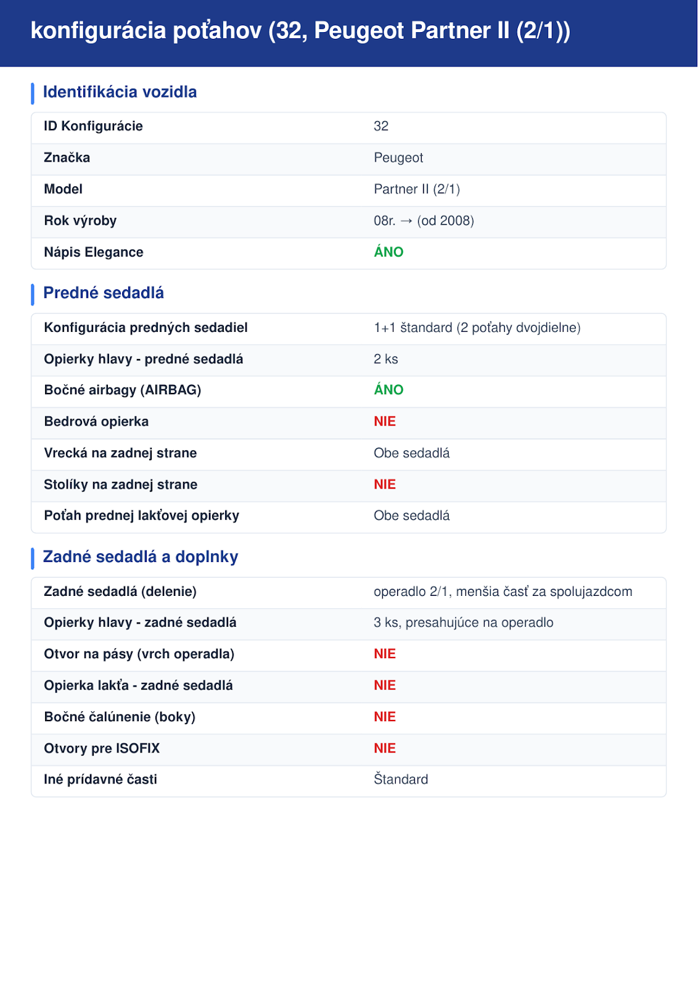Viewport: 698px width, 987px height.
Task: Click the ID Konfigurácie value 32
Action: click(x=381, y=126)
